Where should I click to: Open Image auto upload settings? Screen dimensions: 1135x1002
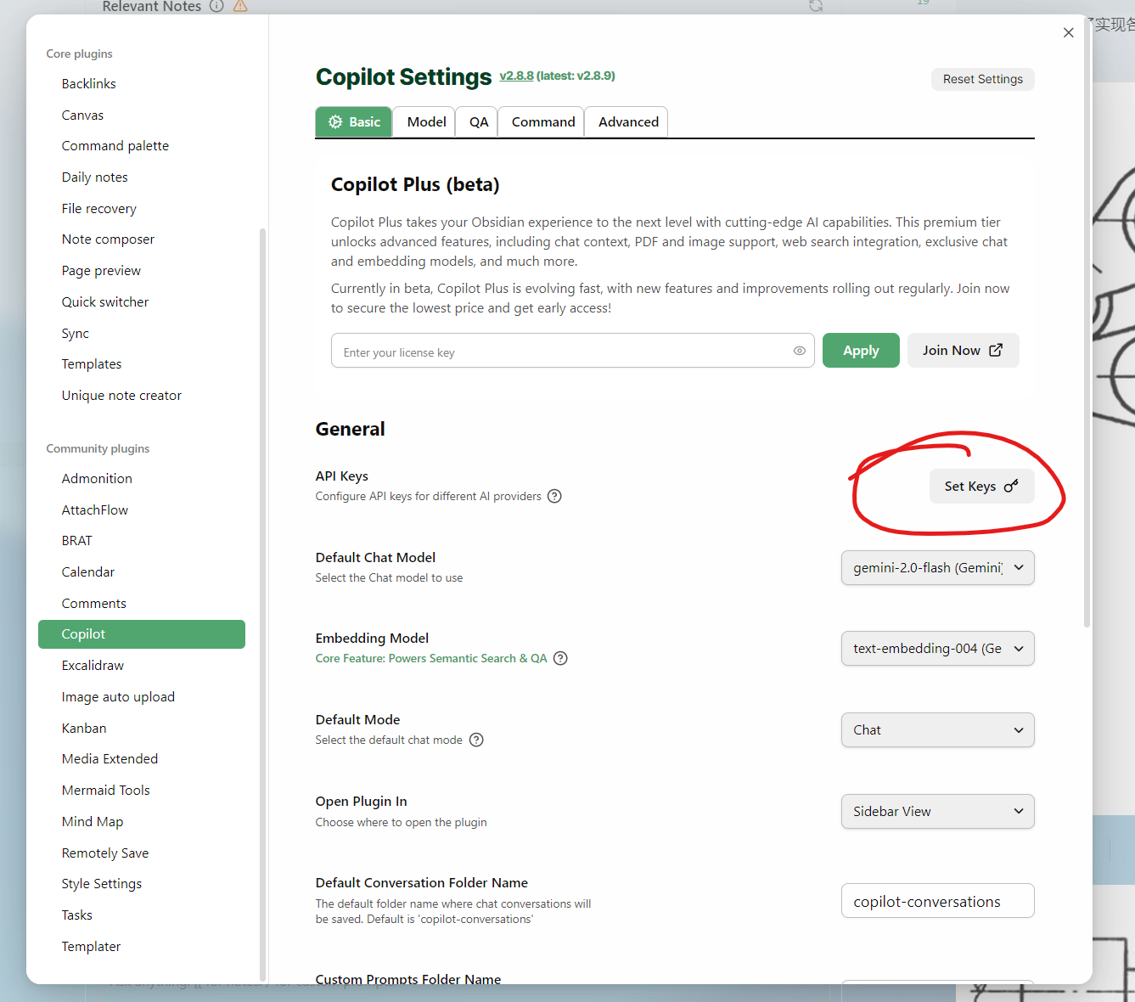pos(142,696)
